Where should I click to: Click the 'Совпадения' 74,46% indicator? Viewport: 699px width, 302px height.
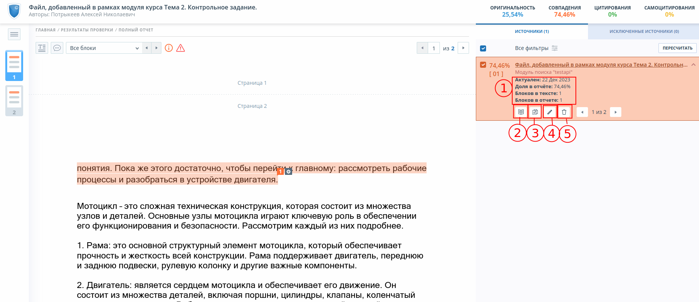click(x=565, y=11)
